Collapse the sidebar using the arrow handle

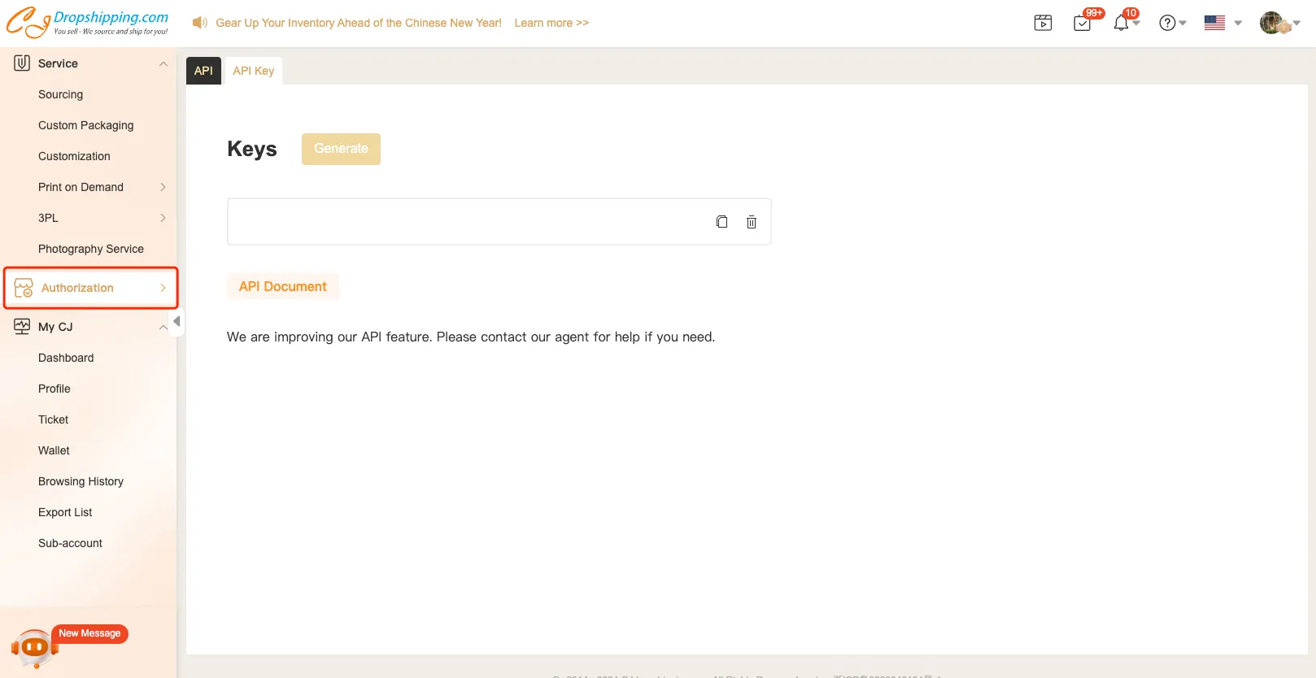[x=177, y=321]
